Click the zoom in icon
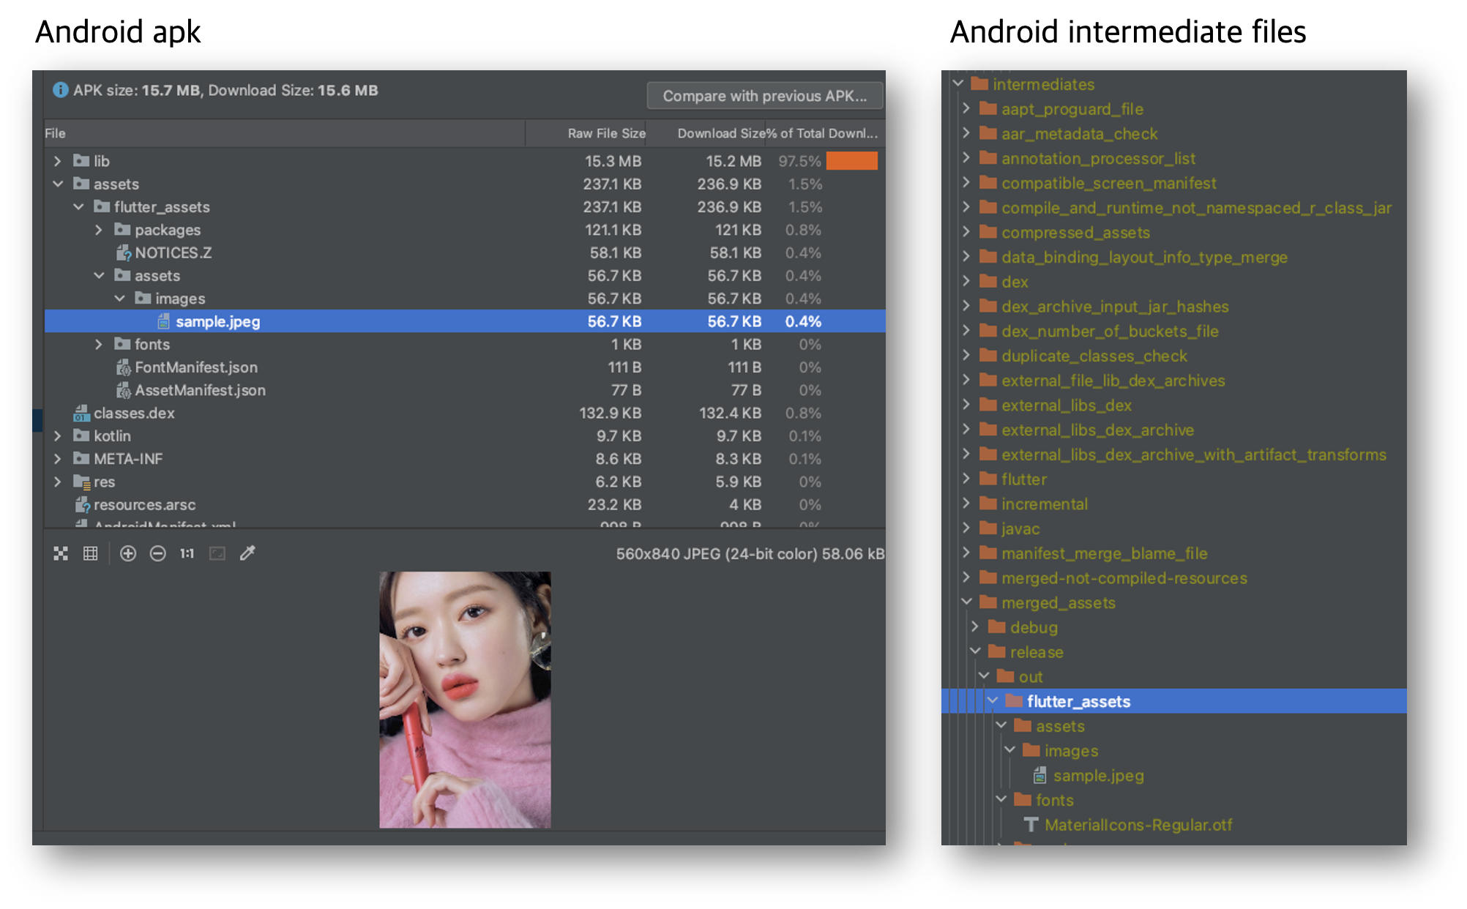The image size is (1467, 909). click(x=128, y=553)
